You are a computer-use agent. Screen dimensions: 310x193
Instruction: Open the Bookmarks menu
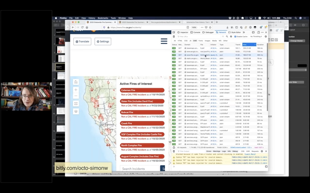coord(103,18)
